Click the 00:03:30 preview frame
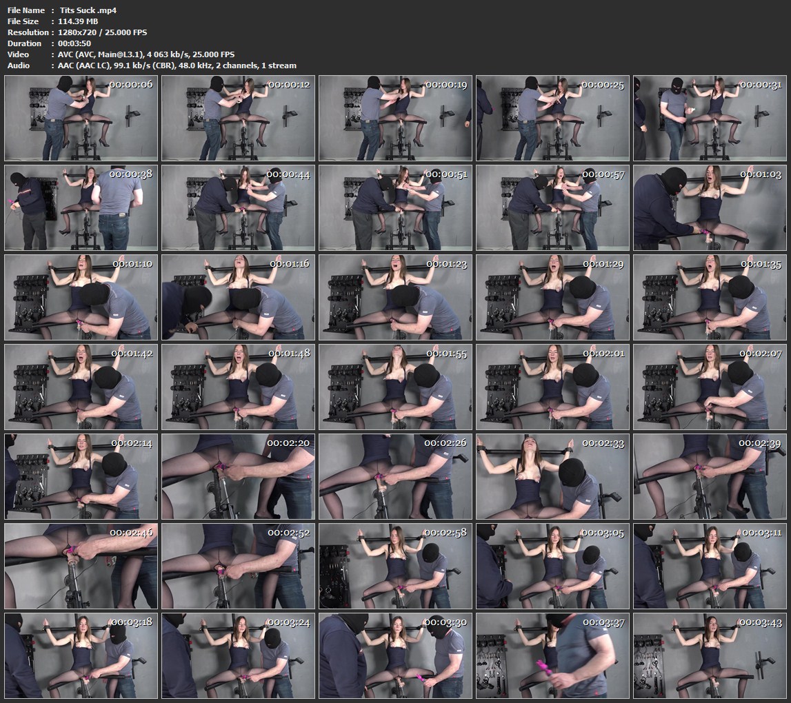This screenshot has height=703, width=791. click(396, 655)
